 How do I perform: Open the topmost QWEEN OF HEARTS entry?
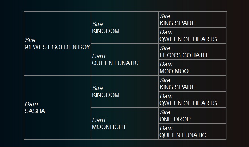tap(188, 39)
